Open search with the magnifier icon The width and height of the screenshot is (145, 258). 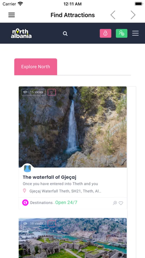[65, 34]
